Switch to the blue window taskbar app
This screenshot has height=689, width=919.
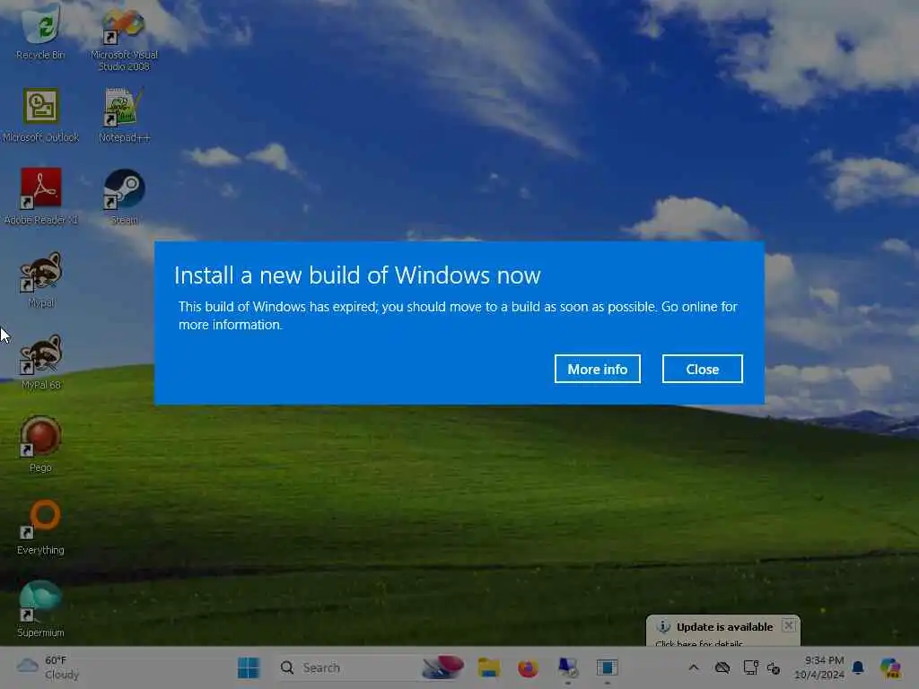pos(608,667)
